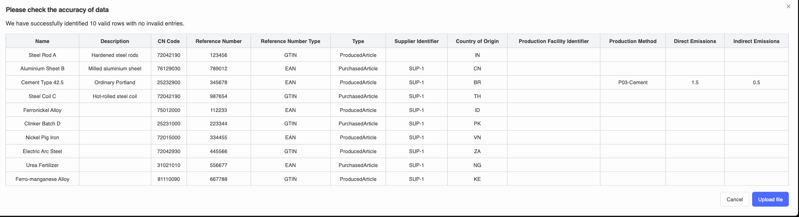The height and width of the screenshot is (217, 799).
Task: Click the Upload file button
Action: (770, 199)
